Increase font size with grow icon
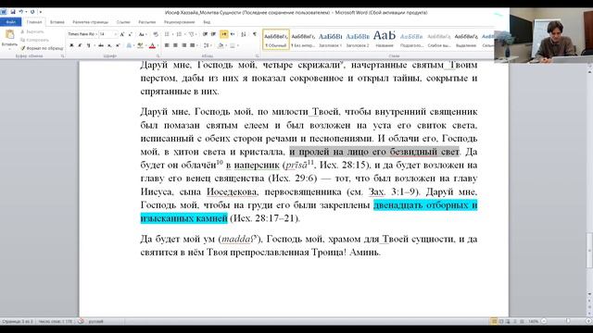This screenshot has width=593, height=333. (x=121, y=34)
